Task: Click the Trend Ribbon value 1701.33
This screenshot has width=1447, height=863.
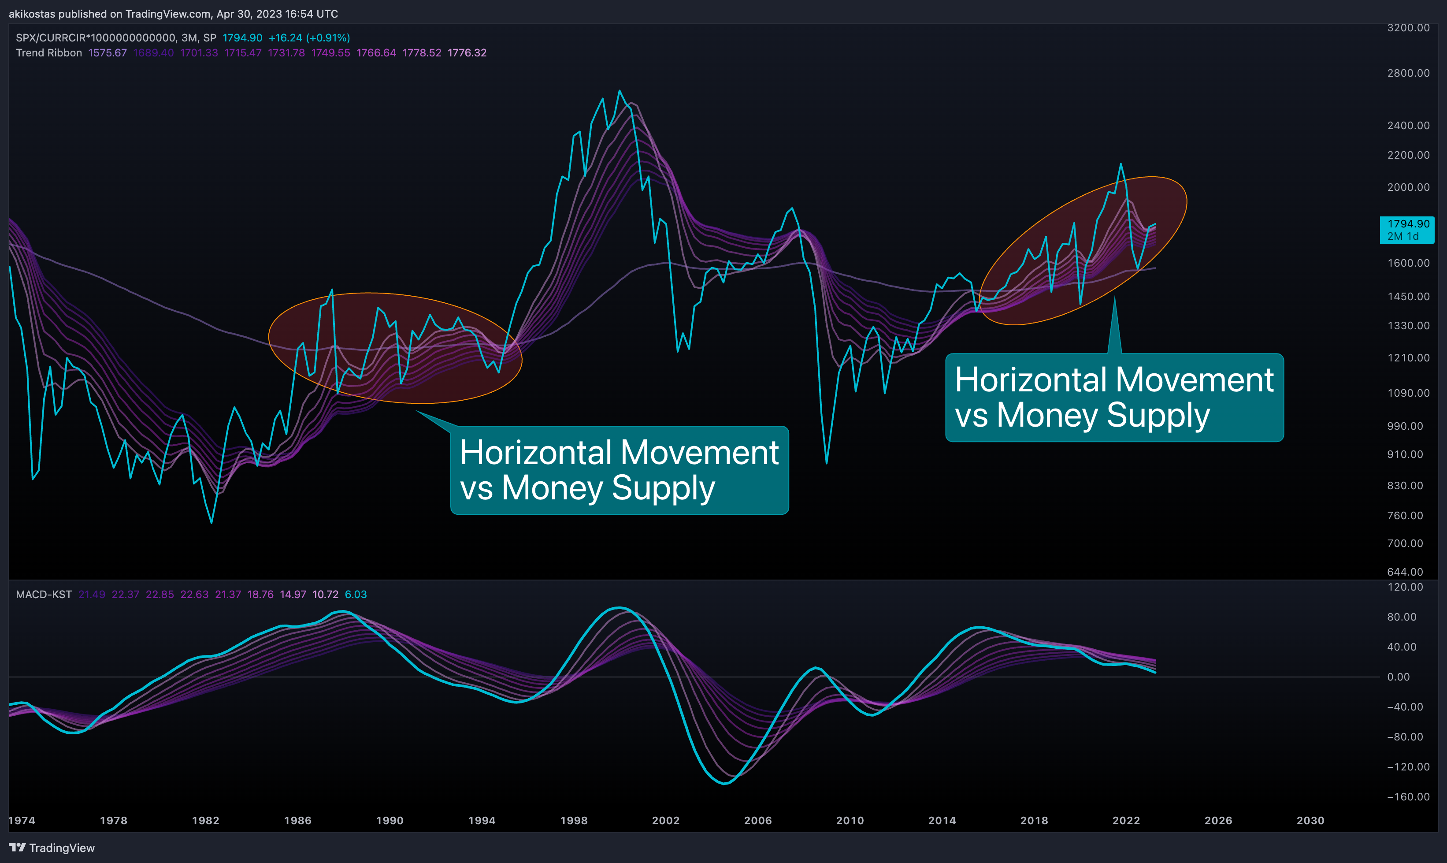Action: [x=199, y=53]
